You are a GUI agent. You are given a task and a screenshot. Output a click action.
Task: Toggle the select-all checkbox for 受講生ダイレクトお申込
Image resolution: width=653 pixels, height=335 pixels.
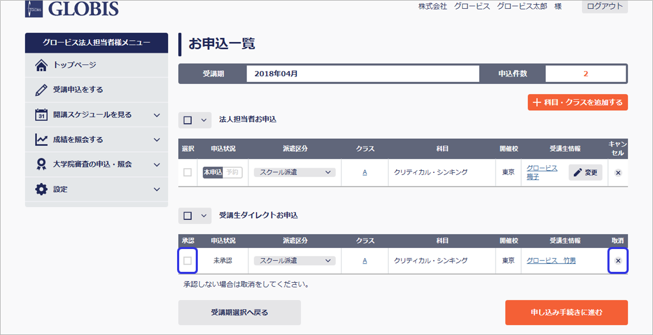187,216
